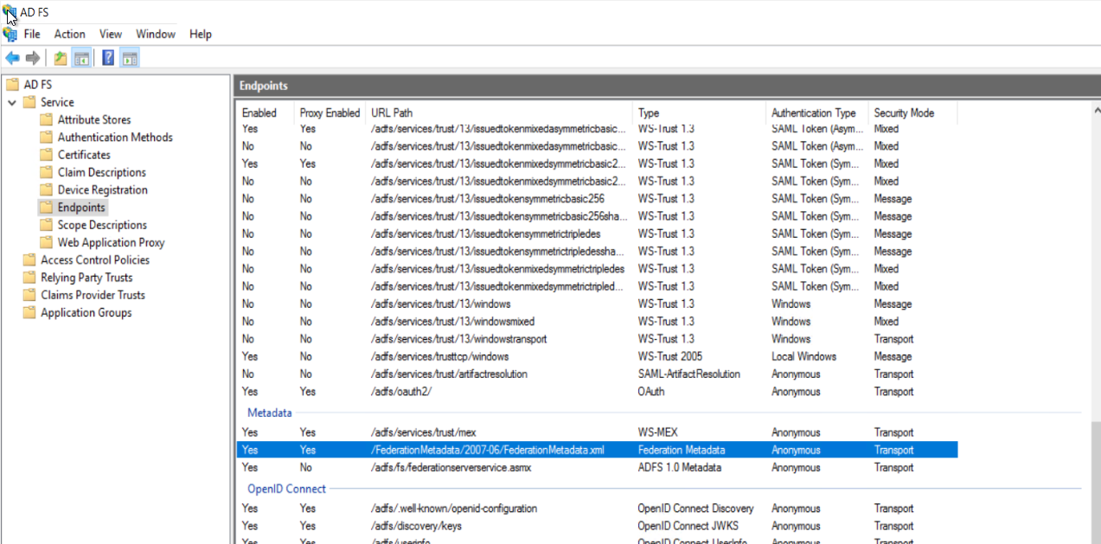Select the /adfs/fs/federationserverservice.asmx row
Screen dimensions: 1101x544
(x=597, y=468)
